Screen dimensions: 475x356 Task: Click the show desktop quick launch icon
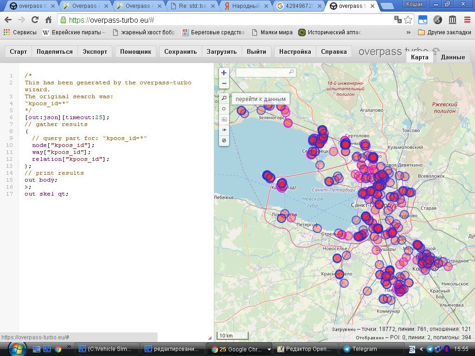pyautogui.click(x=37, y=349)
